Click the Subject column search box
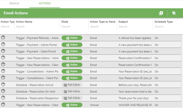183x108 pixels. pos(135,27)
